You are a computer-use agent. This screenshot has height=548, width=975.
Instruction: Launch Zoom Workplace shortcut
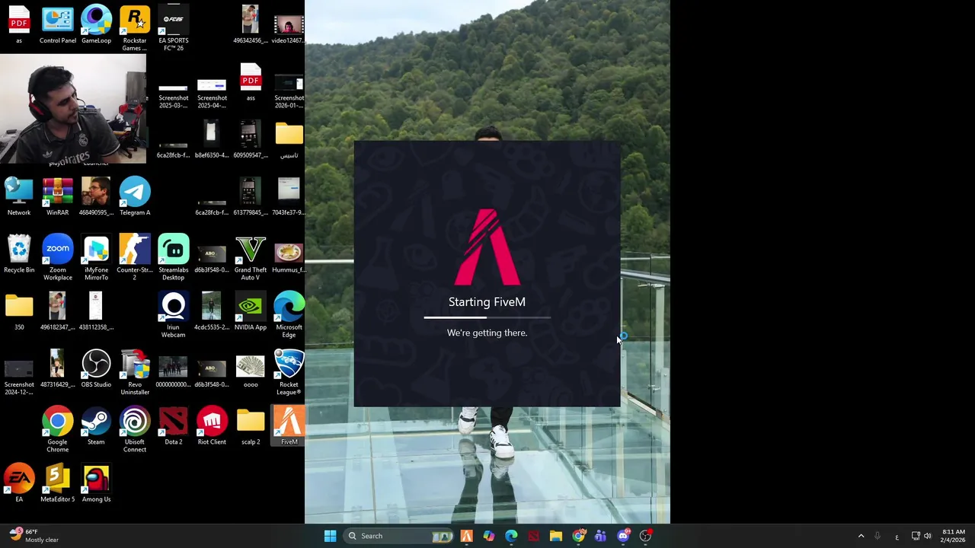pos(58,257)
